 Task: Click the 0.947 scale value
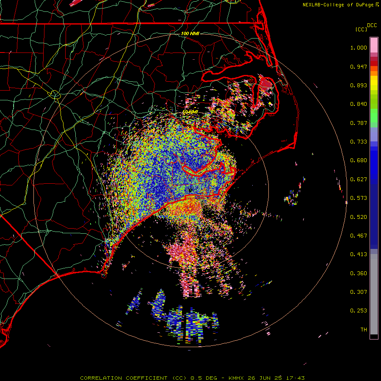pos(359,66)
